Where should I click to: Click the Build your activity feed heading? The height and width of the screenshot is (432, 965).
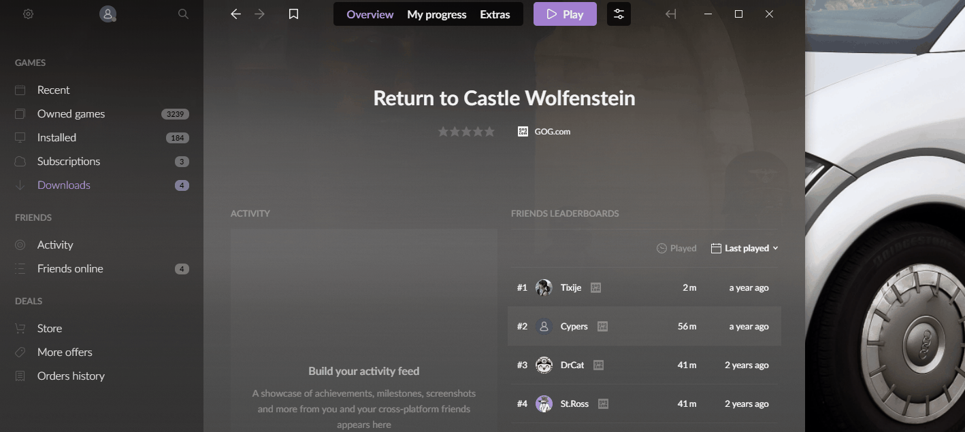point(364,371)
